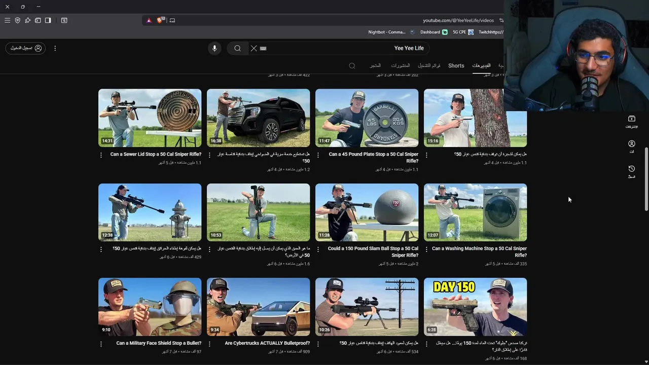Open the 10:53 rifle-into-ground video thumbnail
The height and width of the screenshot is (365, 649).
point(258,212)
